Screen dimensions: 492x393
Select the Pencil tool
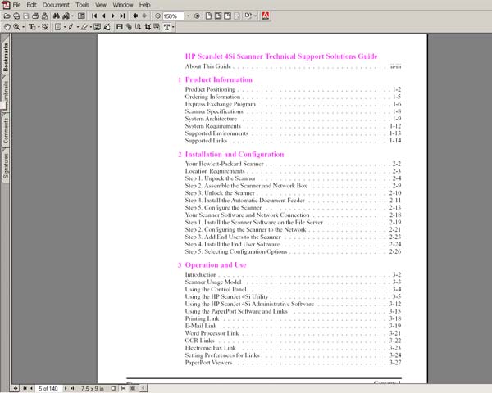point(71,27)
